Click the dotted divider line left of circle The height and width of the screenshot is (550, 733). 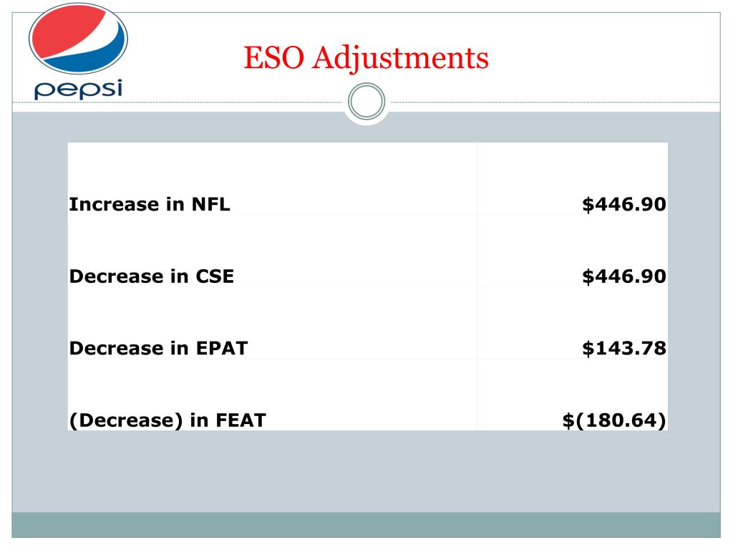pyautogui.click(x=178, y=102)
